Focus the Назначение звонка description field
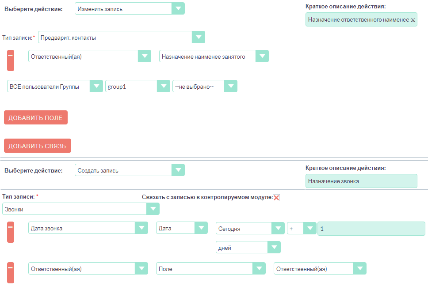The width and height of the screenshot is (428, 286). 361,181
